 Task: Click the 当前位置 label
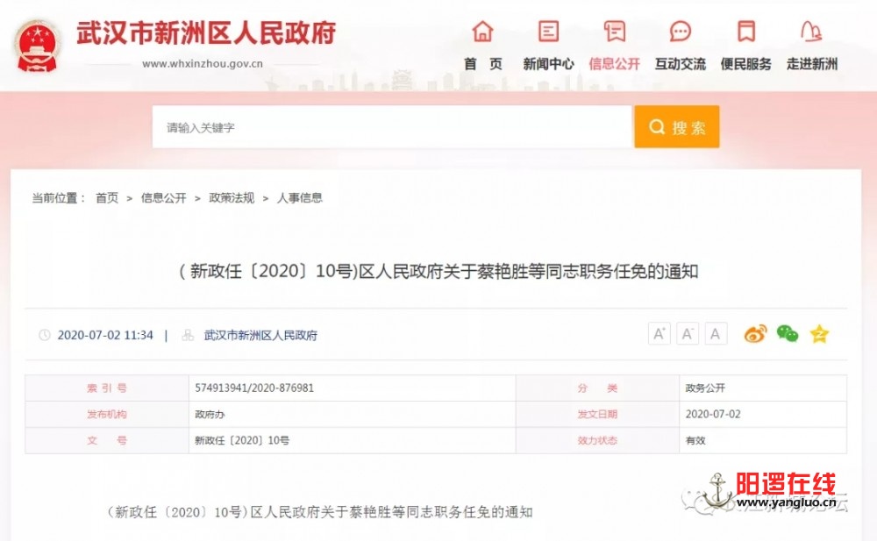[59, 197]
